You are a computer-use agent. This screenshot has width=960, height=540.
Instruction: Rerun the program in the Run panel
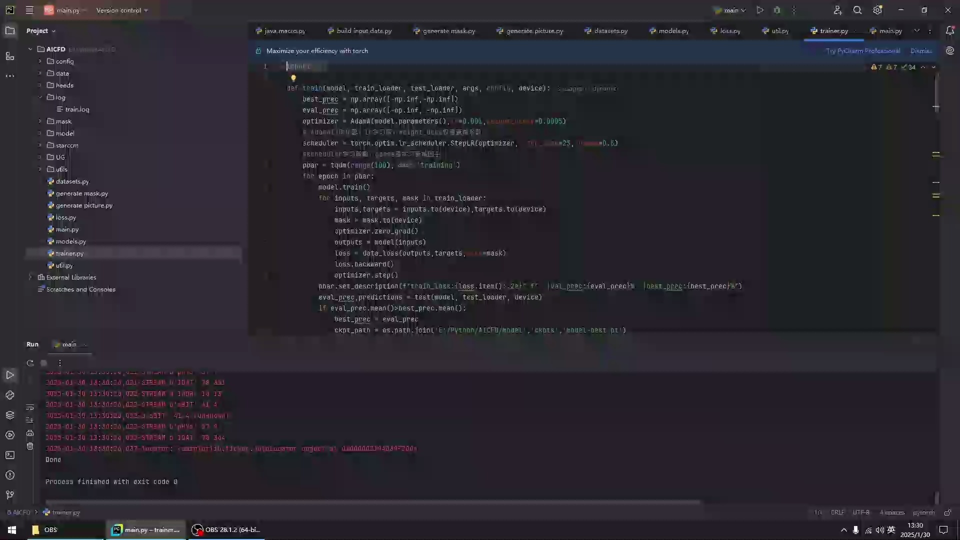tap(30, 363)
